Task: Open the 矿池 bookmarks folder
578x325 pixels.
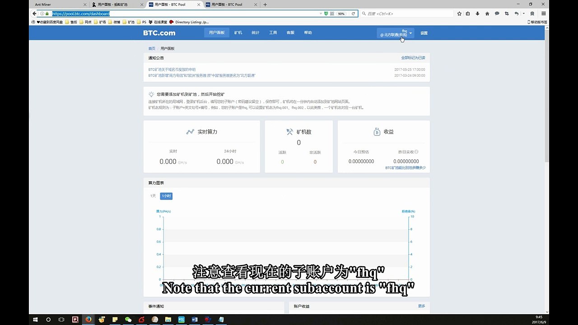Action: click(x=129, y=22)
